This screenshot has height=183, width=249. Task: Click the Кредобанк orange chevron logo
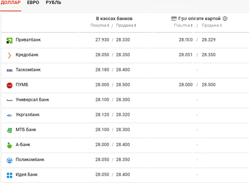click(10, 55)
